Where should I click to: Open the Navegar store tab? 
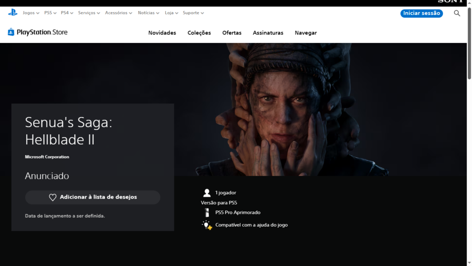pyautogui.click(x=306, y=33)
